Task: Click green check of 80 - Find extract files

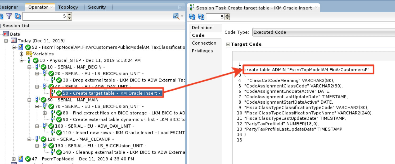Action: [x=59, y=113]
